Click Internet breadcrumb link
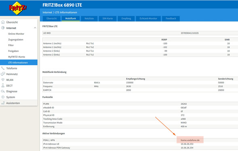The height and width of the screenshot is (151, 238). (47, 12)
